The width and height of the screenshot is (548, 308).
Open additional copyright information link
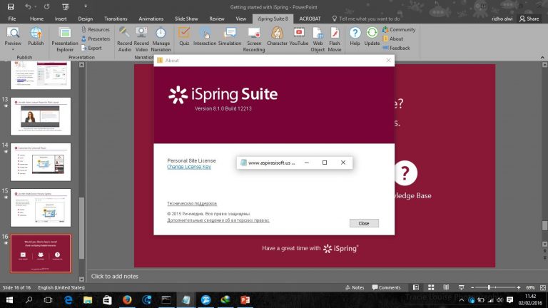[218, 220]
